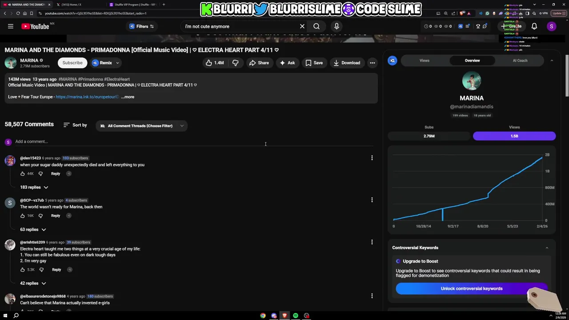569x320 pixels.
Task: Start voice search with the microphone
Action: (337, 26)
